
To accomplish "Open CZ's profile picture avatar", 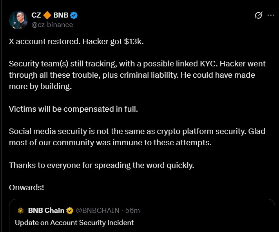I will click(18, 20).
